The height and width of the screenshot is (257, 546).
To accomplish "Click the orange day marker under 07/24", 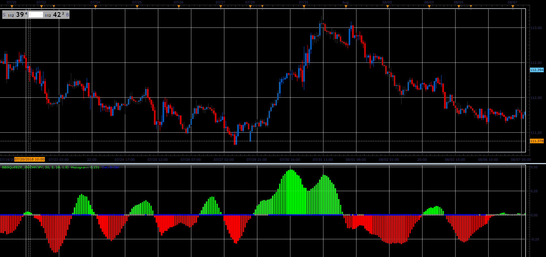I will pyautogui.click(x=95, y=6).
